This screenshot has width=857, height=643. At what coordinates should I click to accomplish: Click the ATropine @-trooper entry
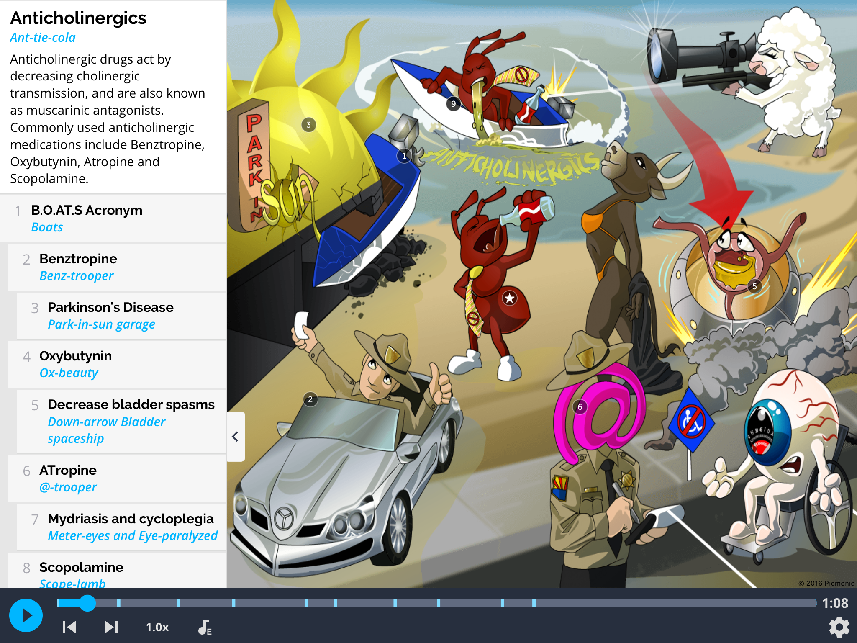[117, 478]
